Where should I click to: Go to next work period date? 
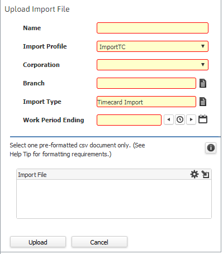[x=191, y=119]
